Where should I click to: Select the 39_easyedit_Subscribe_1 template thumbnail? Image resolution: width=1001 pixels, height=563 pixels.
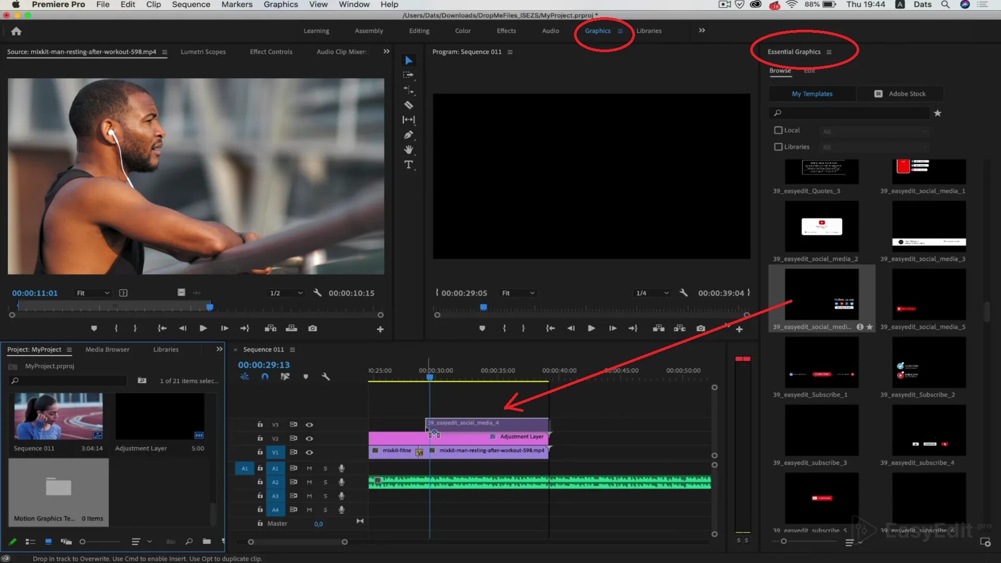(x=821, y=362)
